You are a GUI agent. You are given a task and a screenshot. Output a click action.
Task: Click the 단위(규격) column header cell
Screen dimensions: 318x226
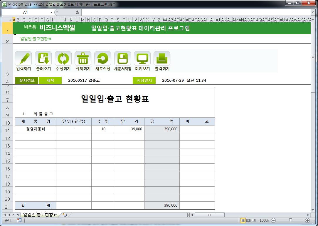click(x=74, y=121)
